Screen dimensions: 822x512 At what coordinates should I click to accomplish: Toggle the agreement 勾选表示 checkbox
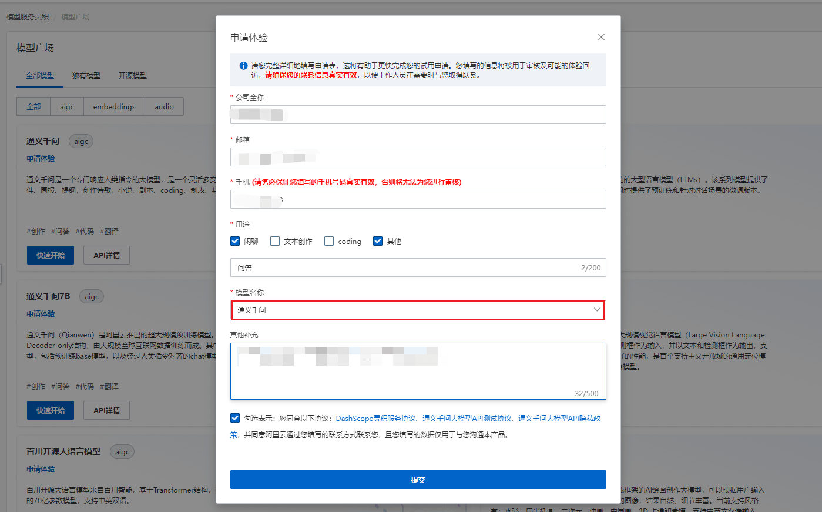point(235,418)
